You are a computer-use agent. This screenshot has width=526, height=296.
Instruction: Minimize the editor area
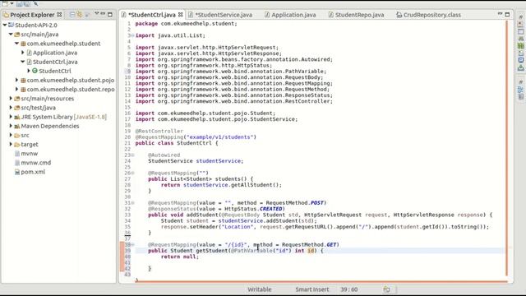(500, 14)
